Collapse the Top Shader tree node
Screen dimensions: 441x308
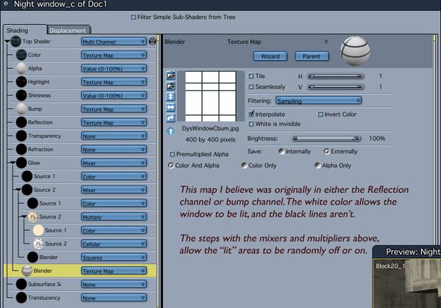7,42
